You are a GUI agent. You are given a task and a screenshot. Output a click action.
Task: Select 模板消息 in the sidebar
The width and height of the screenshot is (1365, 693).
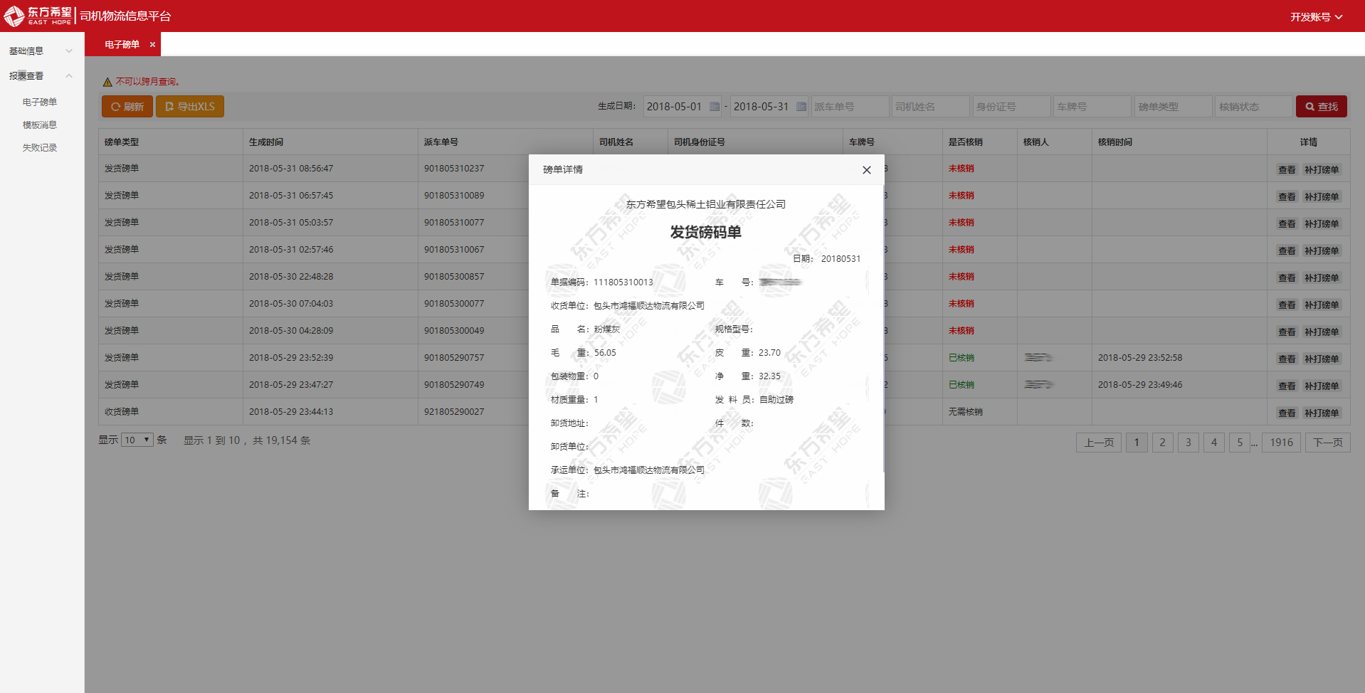click(40, 125)
